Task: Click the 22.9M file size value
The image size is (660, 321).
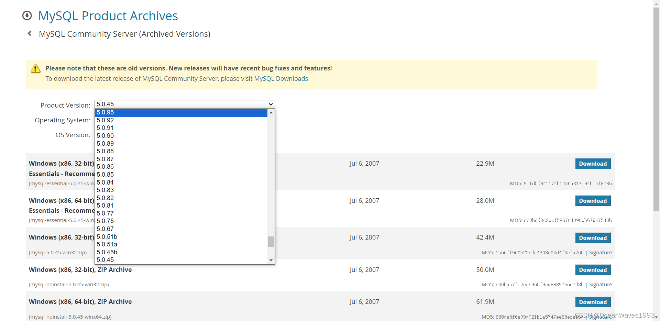Action: coord(485,164)
